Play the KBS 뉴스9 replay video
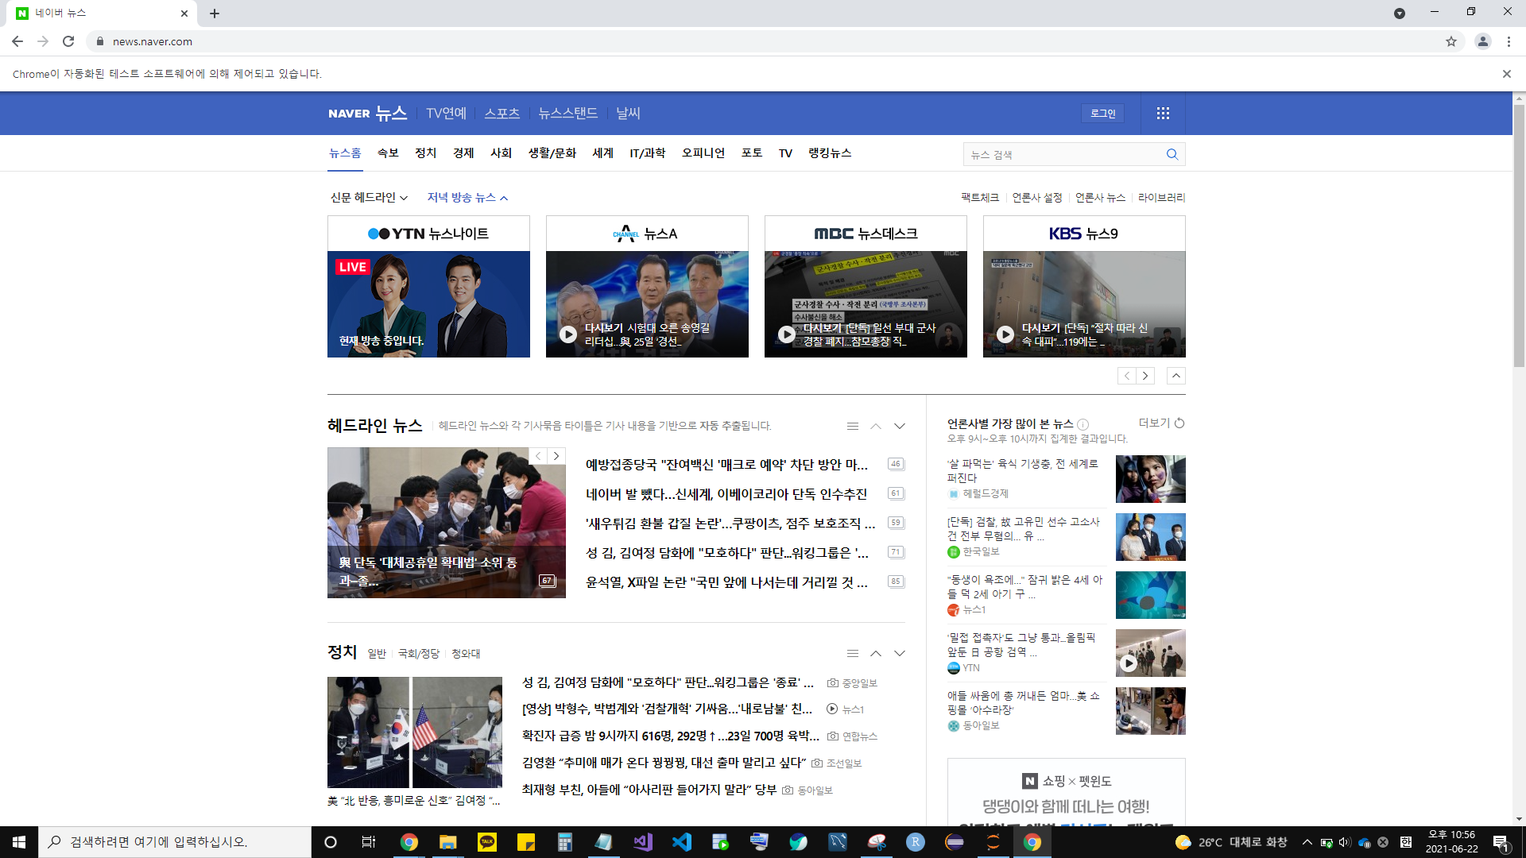 pyautogui.click(x=1005, y=334)
